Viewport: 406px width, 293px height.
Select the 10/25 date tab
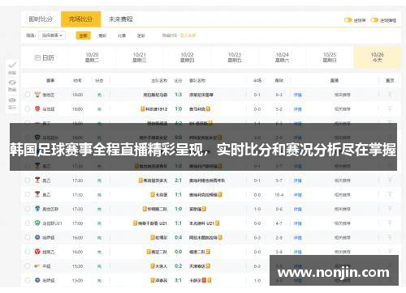330,57
